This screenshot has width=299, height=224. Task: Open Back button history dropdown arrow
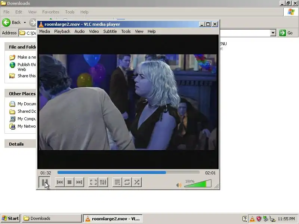tap(25, 22)
